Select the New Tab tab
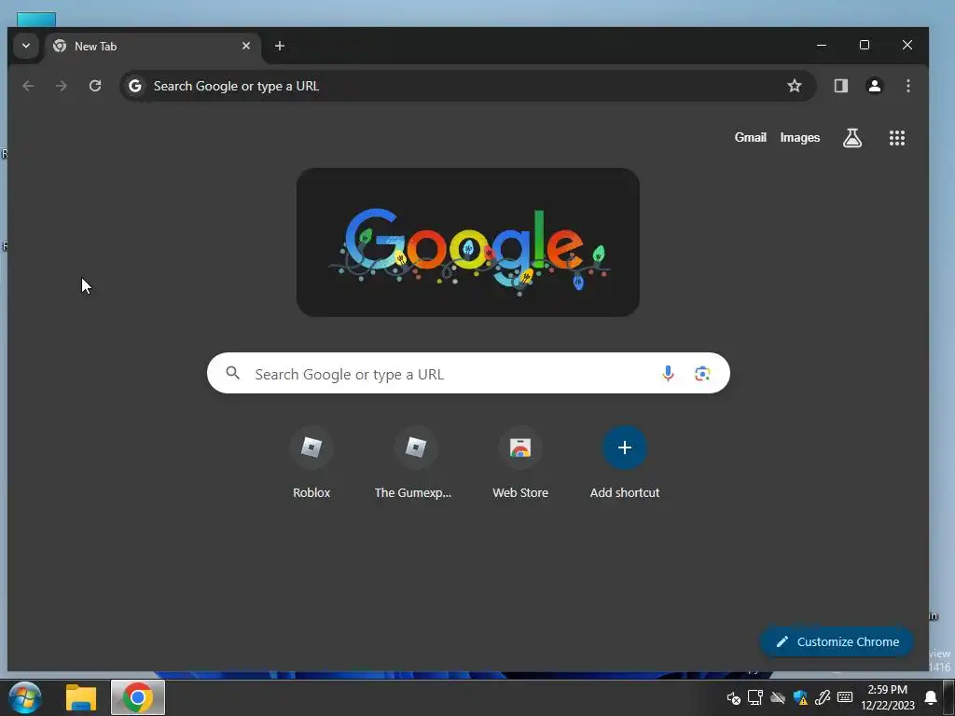The image size is (955, 716). coord(152,47)
